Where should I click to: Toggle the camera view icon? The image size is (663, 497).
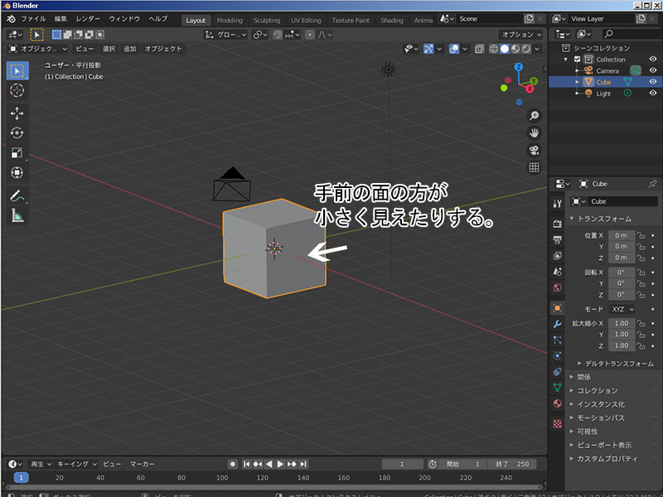[534, 150]
